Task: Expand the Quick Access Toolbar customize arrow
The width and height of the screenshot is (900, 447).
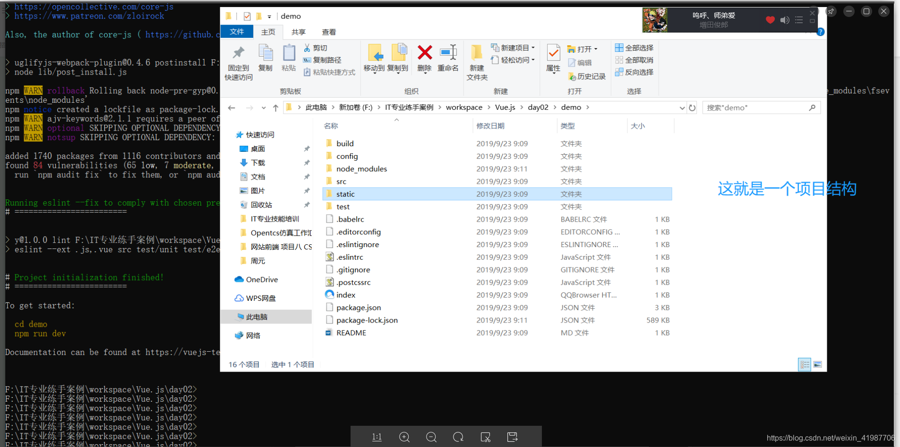Action: (x=269, y=16)
